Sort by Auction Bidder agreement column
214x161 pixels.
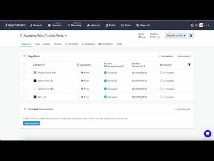(x=114, y=65)
